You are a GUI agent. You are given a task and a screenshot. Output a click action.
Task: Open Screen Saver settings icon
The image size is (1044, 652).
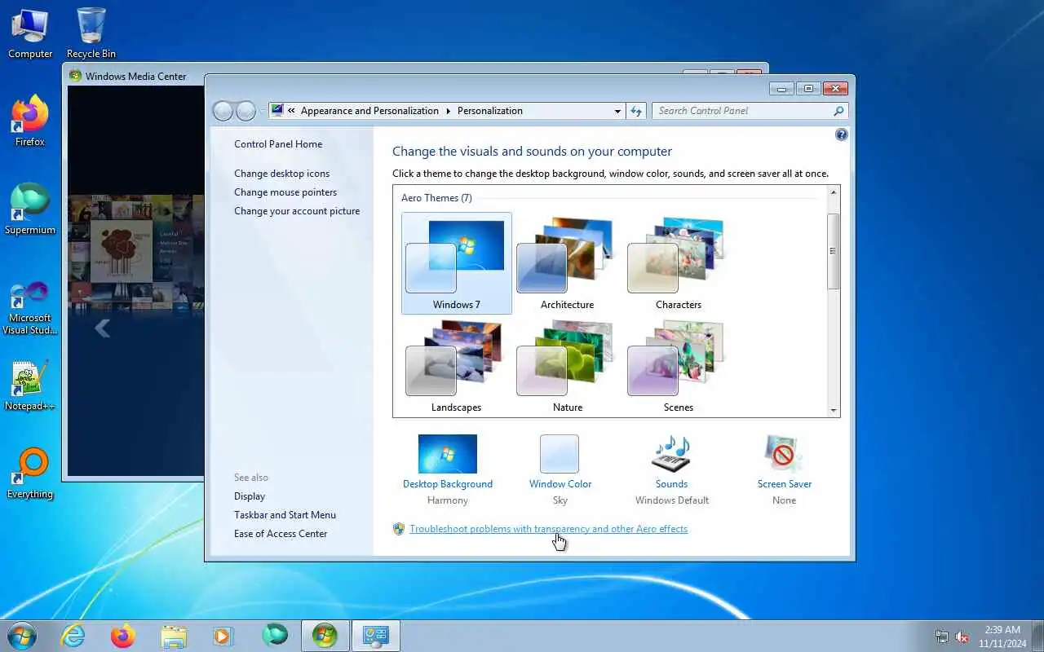point(784,454)
